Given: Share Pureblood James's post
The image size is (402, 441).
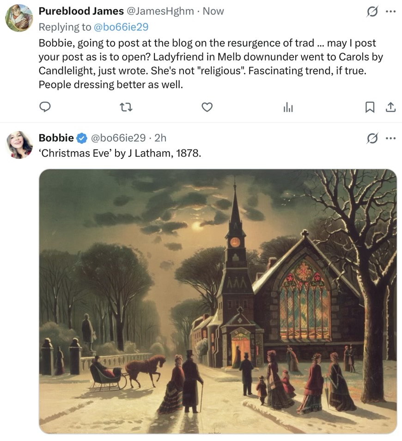Looking at the screenshot, I should pos(390,107).
